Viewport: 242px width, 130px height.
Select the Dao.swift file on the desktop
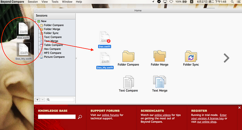pyautogui.click(x=23, y=30)
